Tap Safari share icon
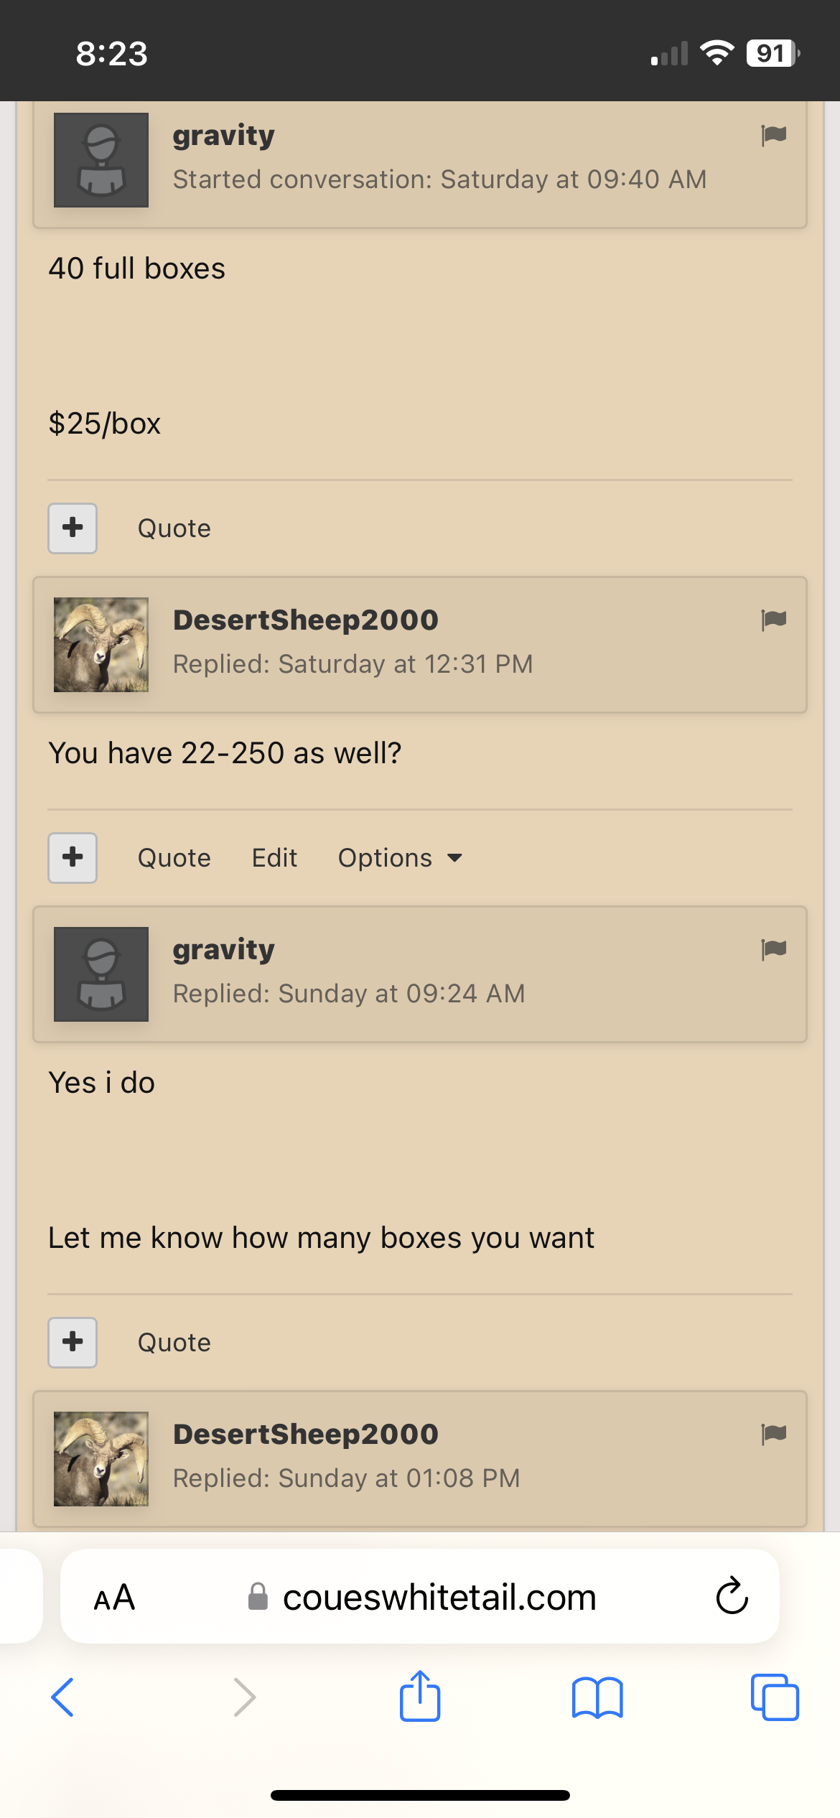840x1818 pixels. 420,1696
